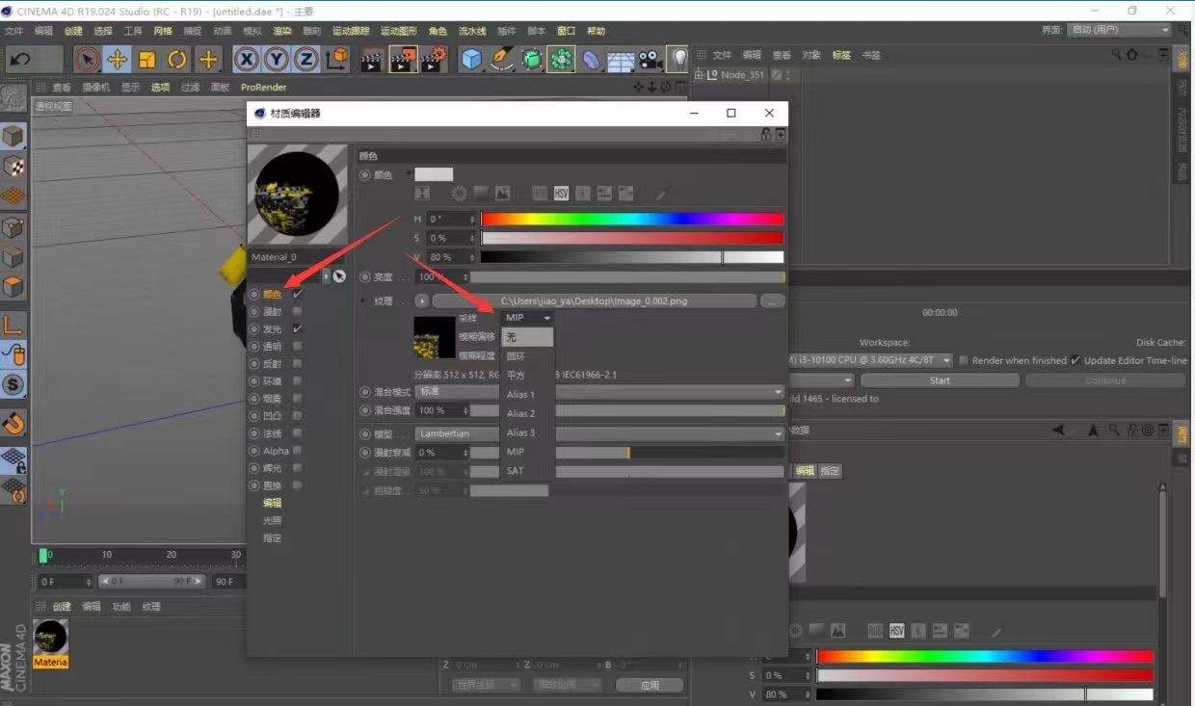Toggle the 颜色 channel checkbox
Viewport: 1195px width, 706px height.
(298, 294)
